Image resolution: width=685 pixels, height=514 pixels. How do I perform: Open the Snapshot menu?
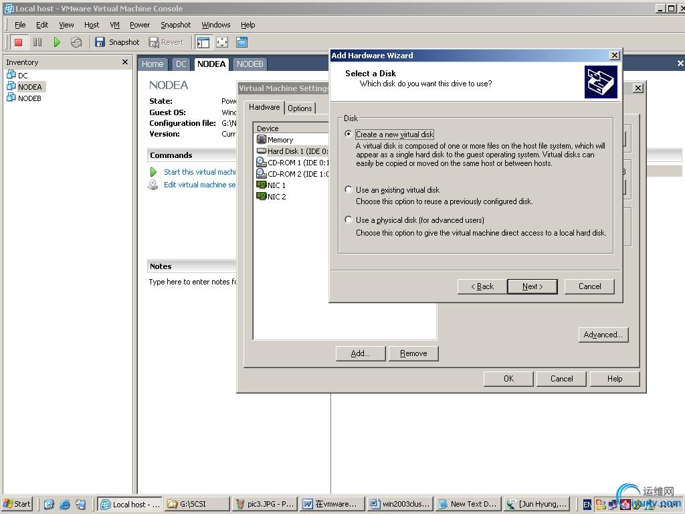[x=176, y=25]
